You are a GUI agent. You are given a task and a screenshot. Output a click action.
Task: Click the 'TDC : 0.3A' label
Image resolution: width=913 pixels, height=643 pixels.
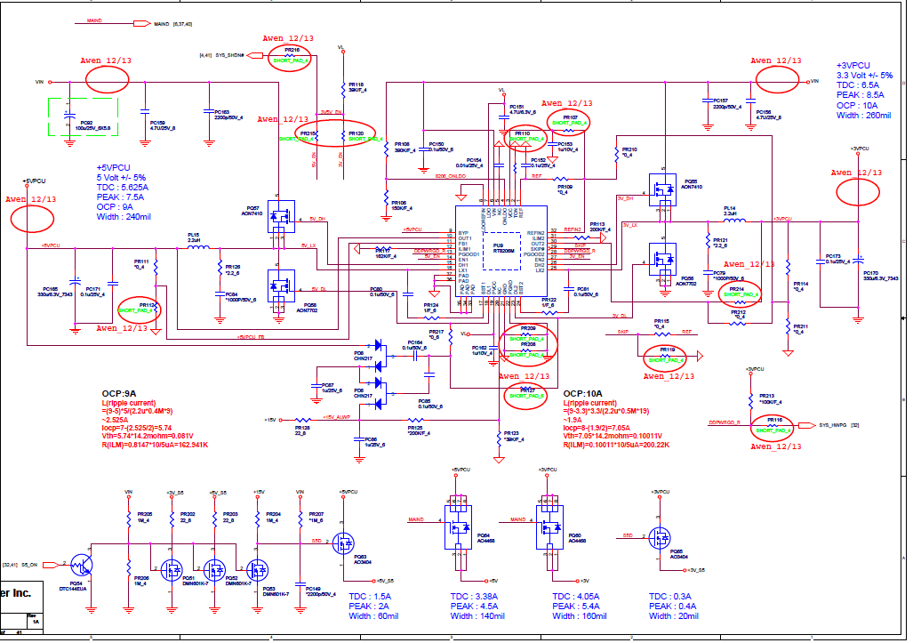tap(670, 597)
